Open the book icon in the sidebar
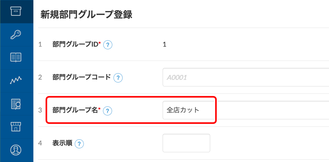 (16, 57)
